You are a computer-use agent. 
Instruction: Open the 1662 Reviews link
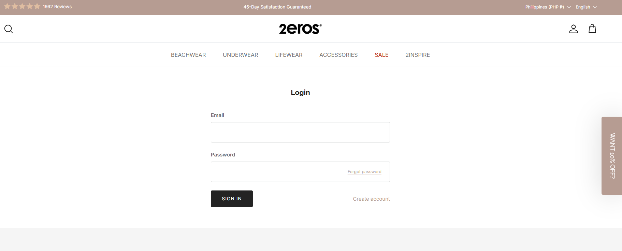click(57, 6)
